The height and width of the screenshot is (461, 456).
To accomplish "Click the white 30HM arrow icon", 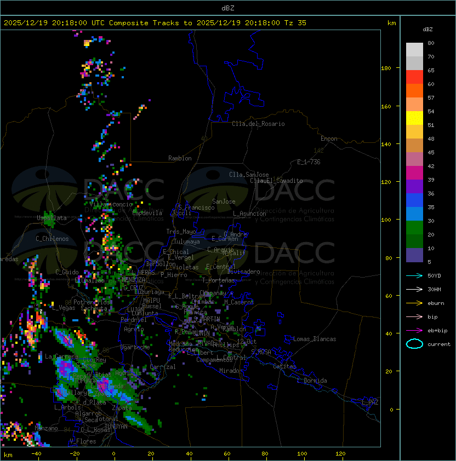I will pyautogui.click(x=414, y=289).
